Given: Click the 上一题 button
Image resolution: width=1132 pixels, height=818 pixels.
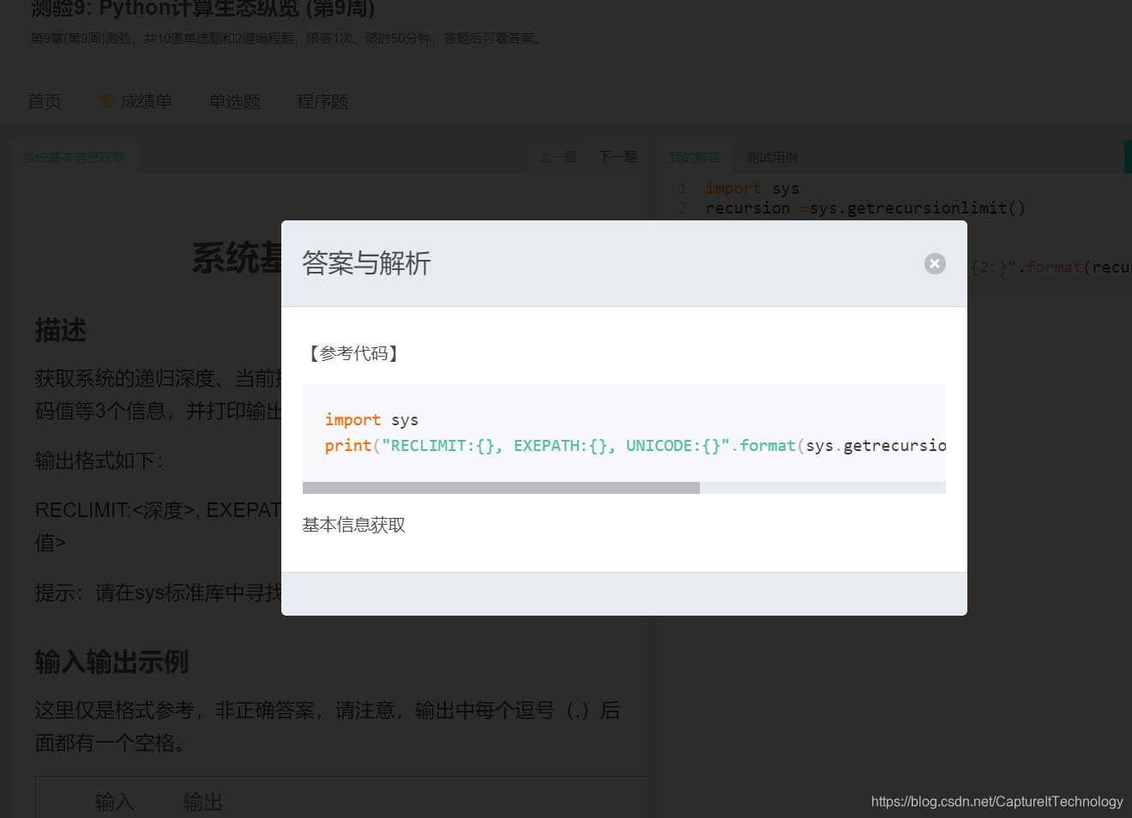Looking at the screenshot, I should point(557,156).
